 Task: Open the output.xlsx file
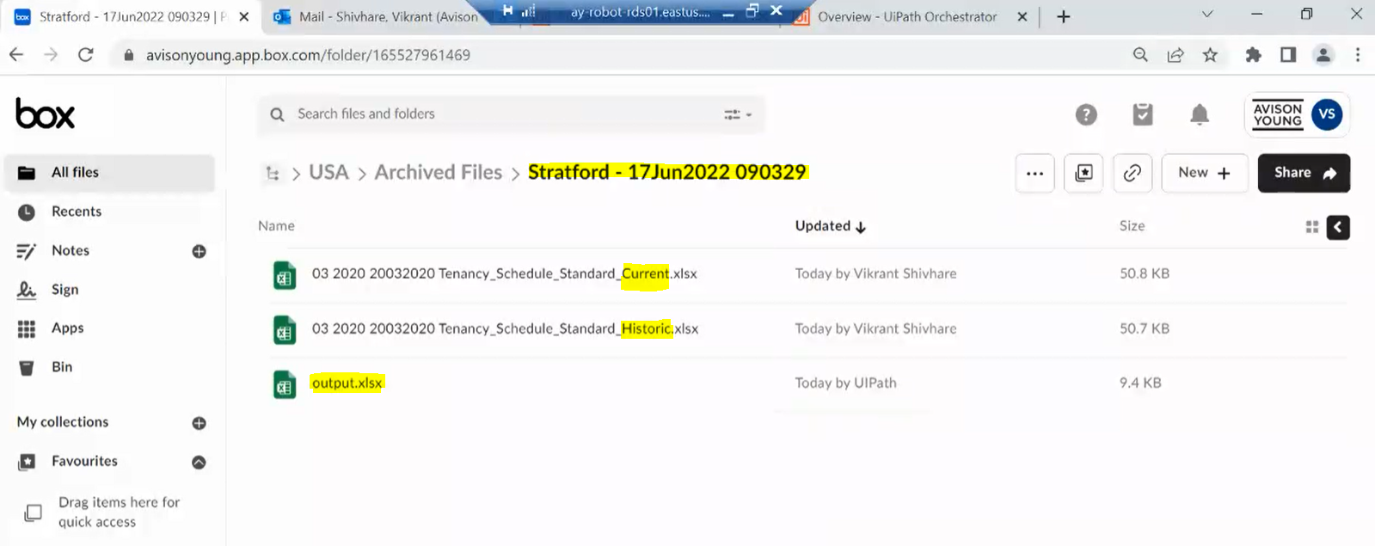(347, 383)
